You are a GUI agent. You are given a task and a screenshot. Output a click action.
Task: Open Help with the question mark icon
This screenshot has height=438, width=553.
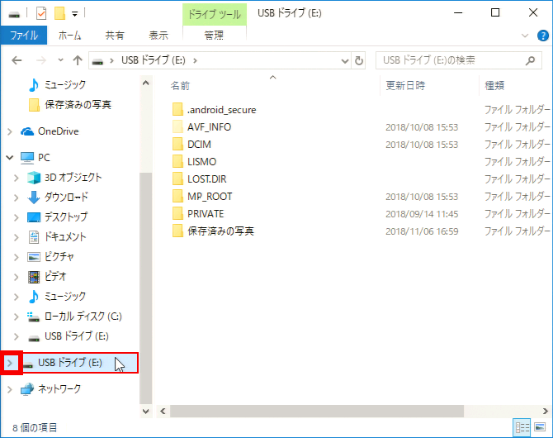pos(543,36)
